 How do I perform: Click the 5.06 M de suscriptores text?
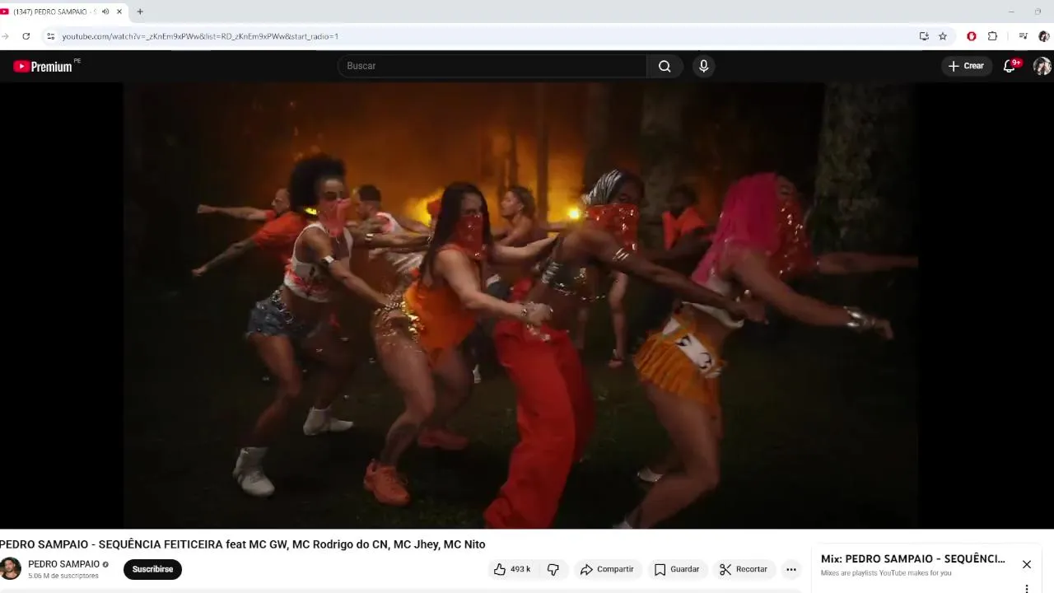63,576
